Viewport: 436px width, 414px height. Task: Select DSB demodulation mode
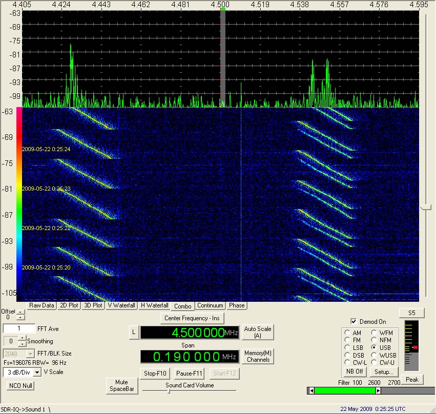[347, 355]
